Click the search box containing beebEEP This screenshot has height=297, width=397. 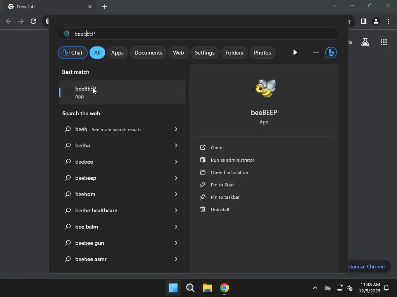198,34
